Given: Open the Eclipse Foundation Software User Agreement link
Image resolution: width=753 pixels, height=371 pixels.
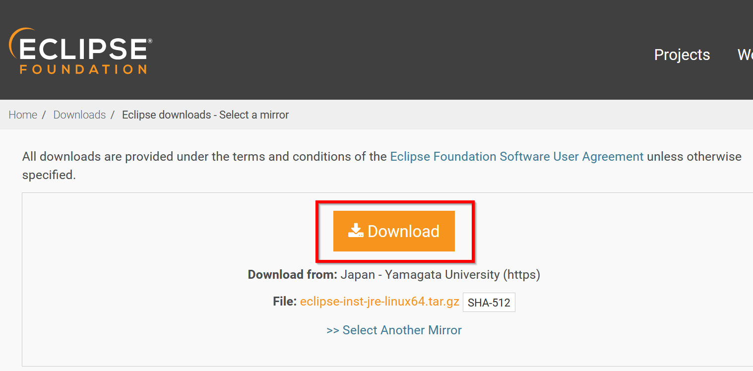Looking at the screenshot, I should tap(517, 157).
